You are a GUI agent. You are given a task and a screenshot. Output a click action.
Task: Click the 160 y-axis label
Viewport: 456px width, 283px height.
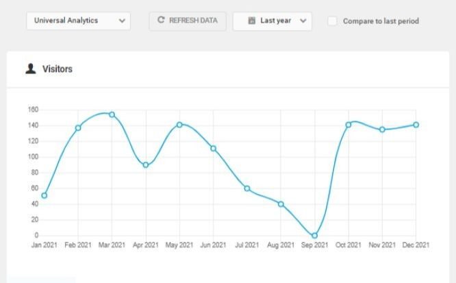tap(33, 110)
